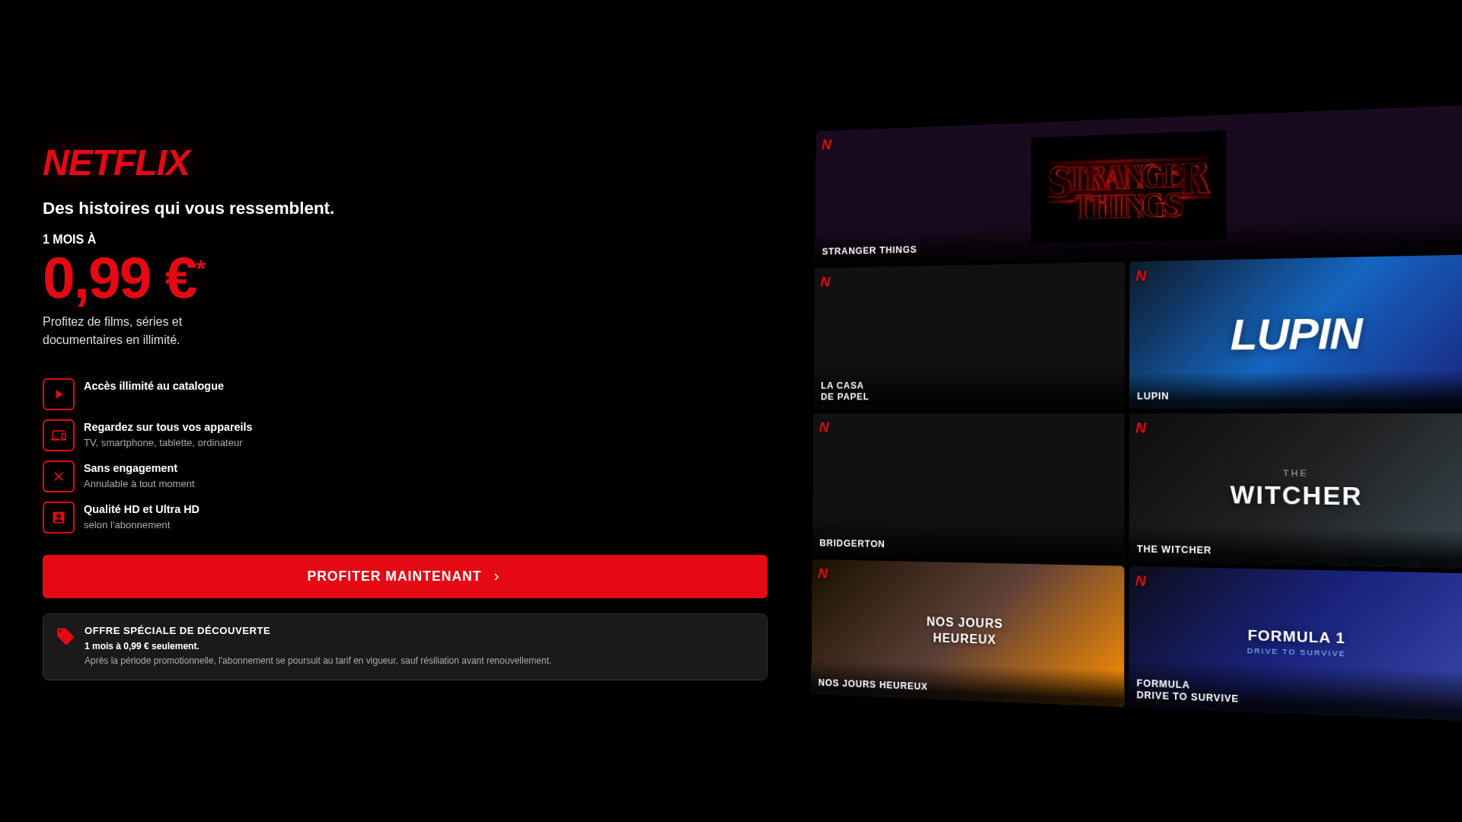This screenshot has width=1462, height=822.
Task: Open the Lupin show card
Action: tap(1295, 333)
